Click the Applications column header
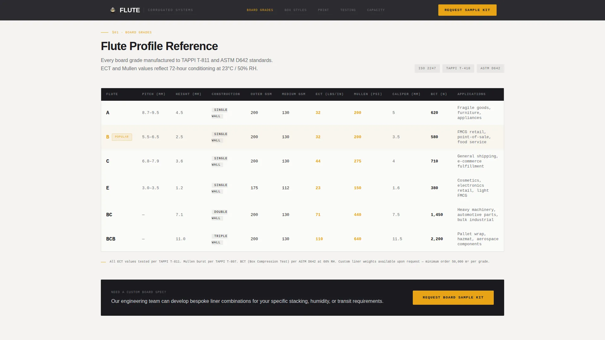Screen dimensions: 605x340 pos(471,94)
